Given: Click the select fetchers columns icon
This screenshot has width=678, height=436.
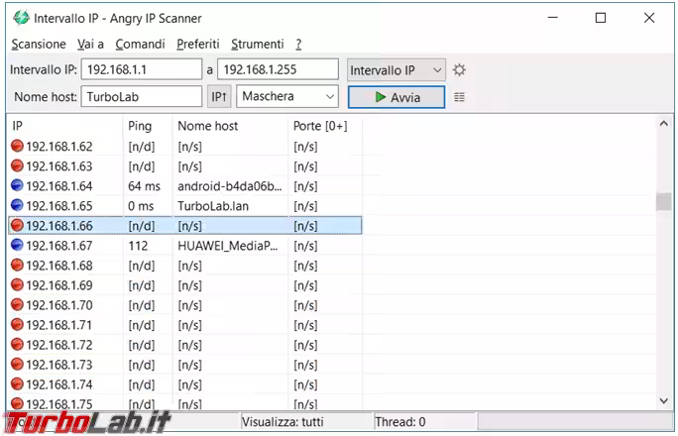Looking at the screenshot, I should click(459, 97).
